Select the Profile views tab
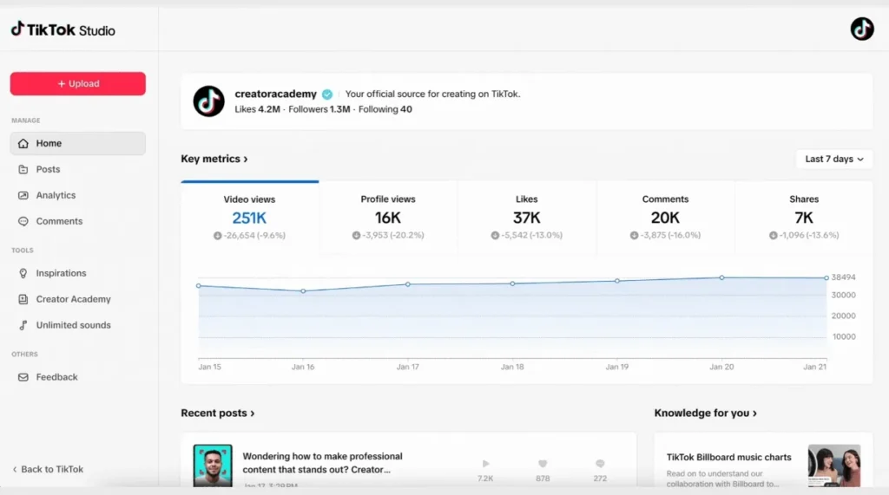 (x=388, y=218)
